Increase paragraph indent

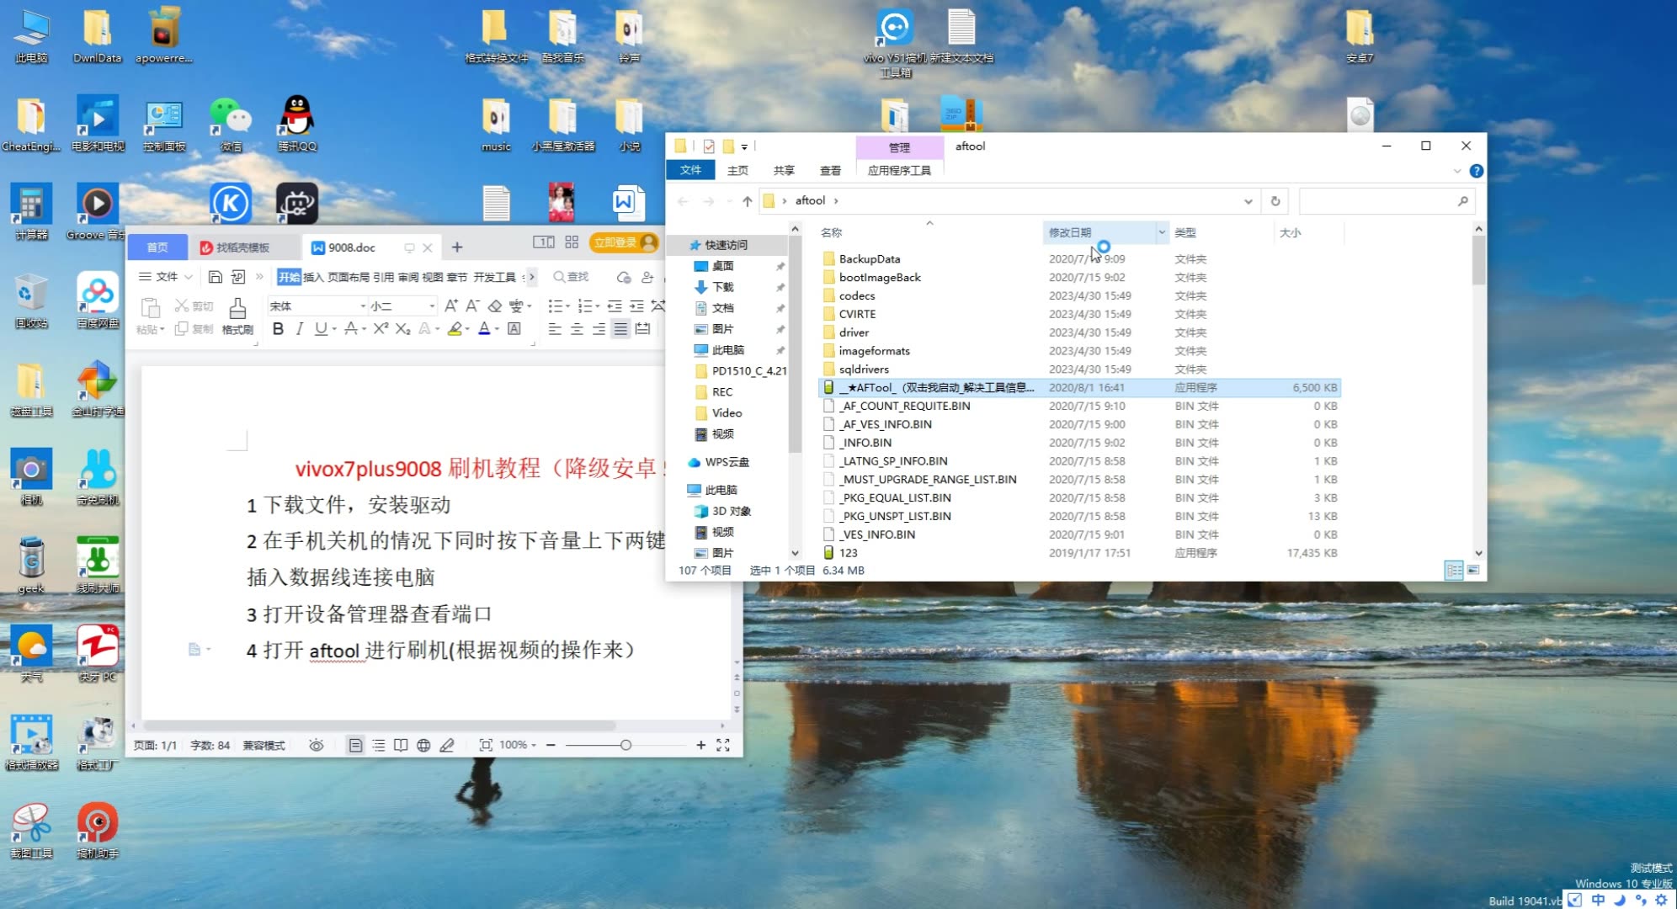[x=636, y=306]
